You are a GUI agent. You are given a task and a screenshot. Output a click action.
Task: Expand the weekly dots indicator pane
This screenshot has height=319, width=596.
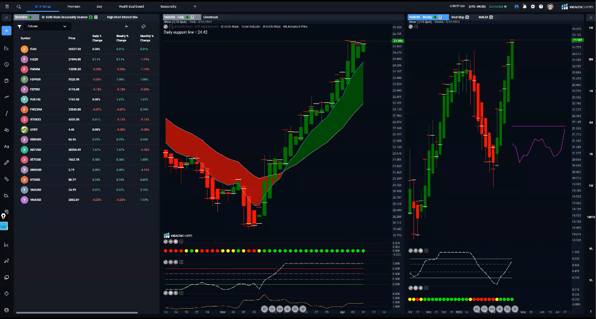click(426, 288)
